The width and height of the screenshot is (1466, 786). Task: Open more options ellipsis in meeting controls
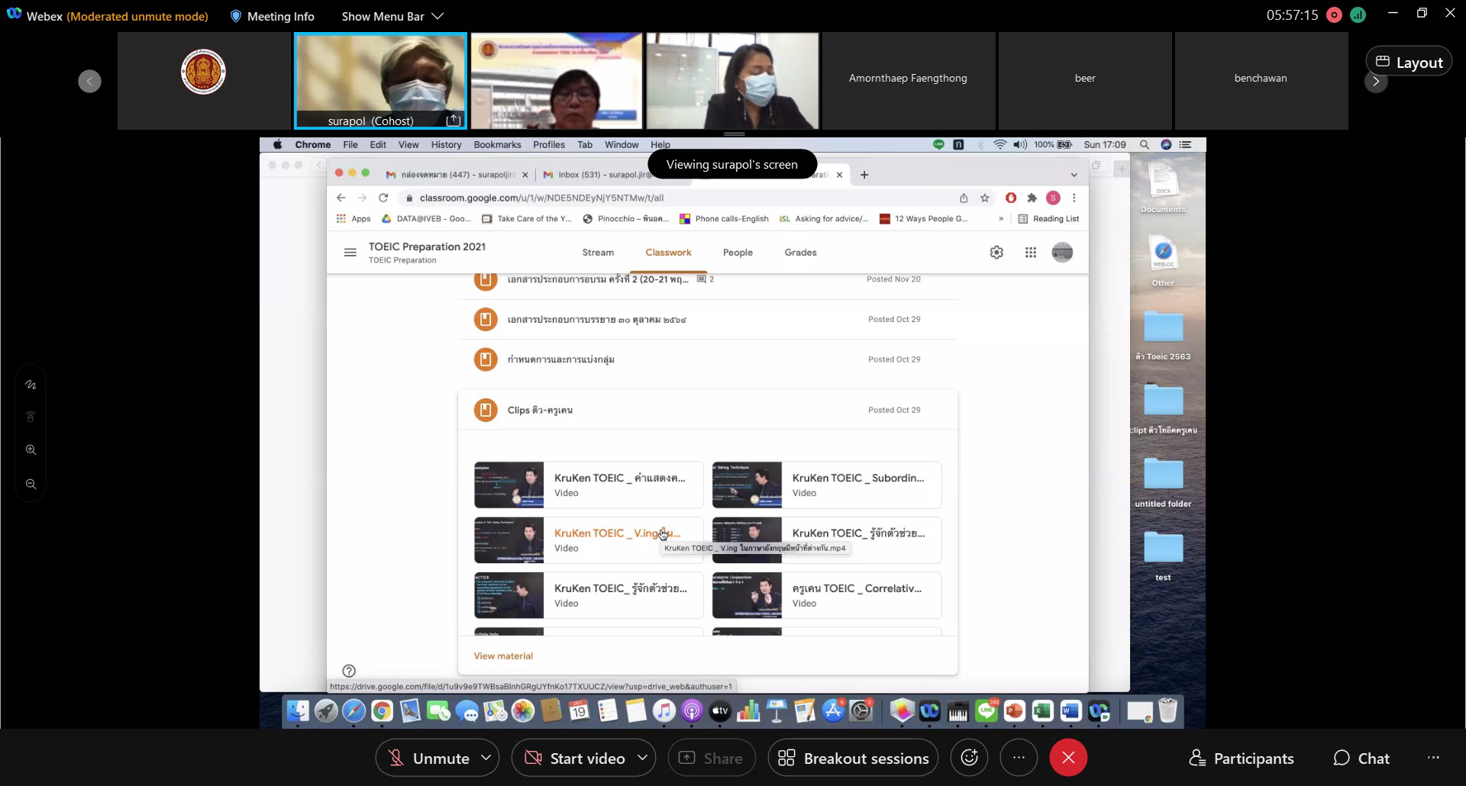[1019, 758]
